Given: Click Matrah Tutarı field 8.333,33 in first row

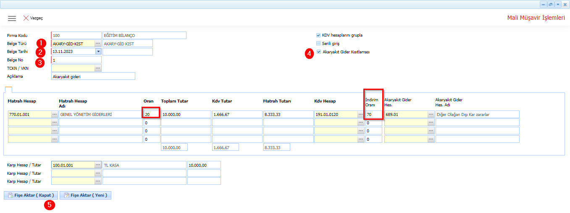Looking at the screenshot, I should tap(288, 114).
